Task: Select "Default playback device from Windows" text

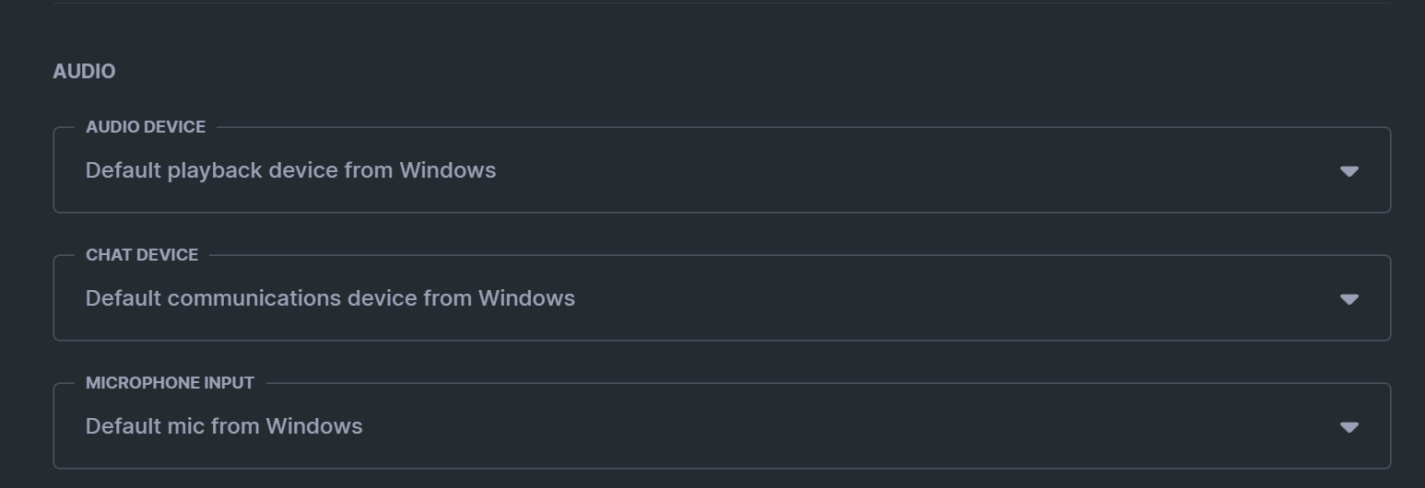Action: click(290, 170)
